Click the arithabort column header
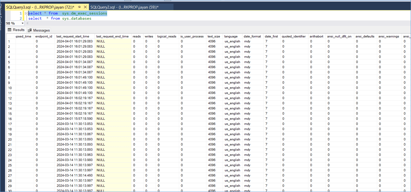 click(x=316, y=36)
